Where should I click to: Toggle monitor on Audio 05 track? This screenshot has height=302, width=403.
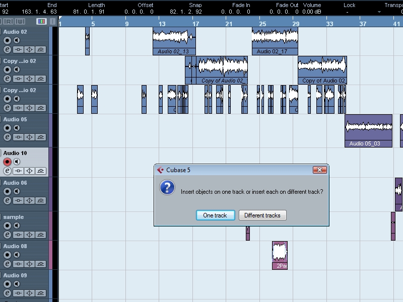17,128
